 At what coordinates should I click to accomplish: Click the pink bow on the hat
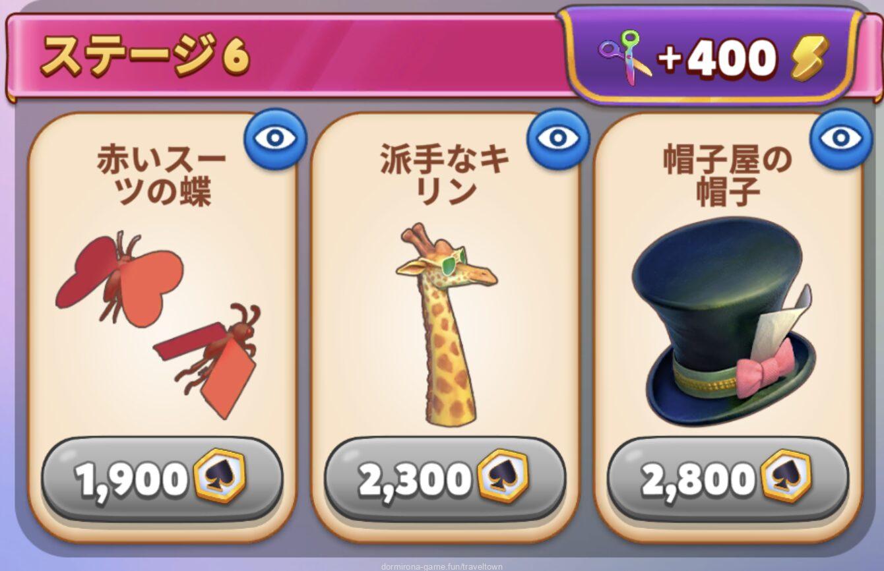[765, 369]
